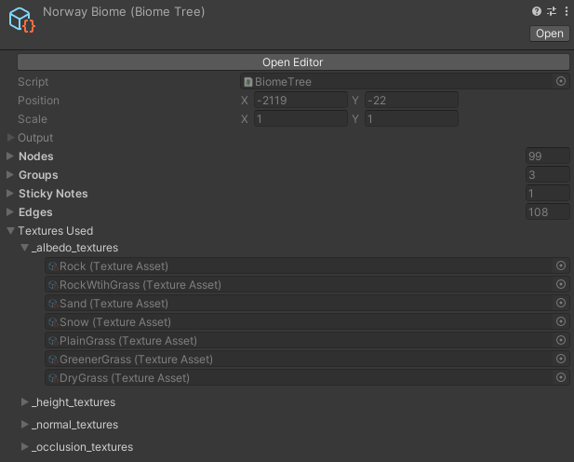Viewport: 574px width, 462px height.
Task: Click object picker for GreenerGrass texture asset
Action: [560, 359]
